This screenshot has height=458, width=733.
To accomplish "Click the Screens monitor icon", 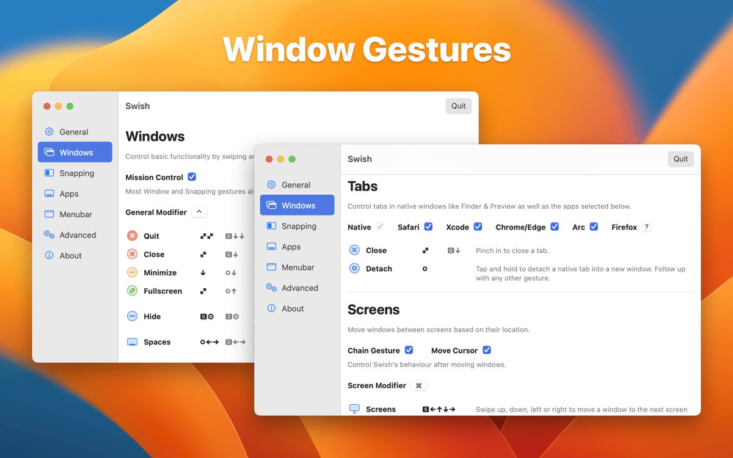I will [x=354, y=409].
